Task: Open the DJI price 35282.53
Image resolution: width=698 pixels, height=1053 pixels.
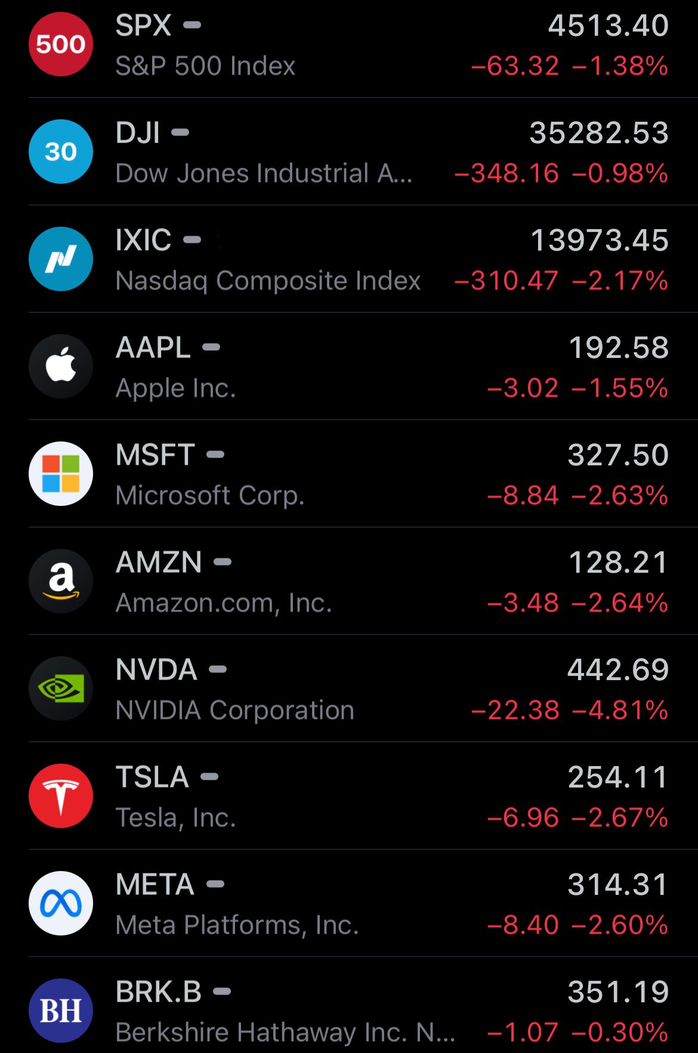Action: 599,133
